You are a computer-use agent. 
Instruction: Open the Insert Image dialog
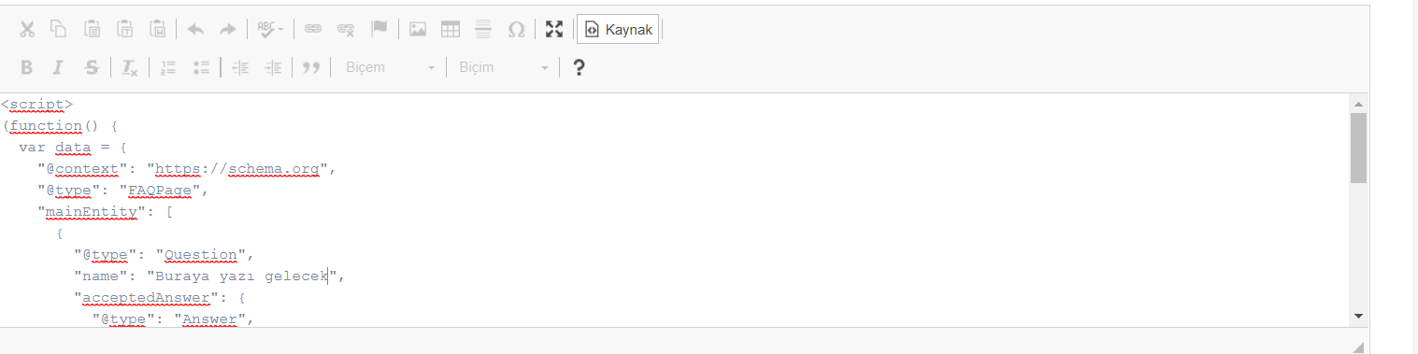coord(418,29)
